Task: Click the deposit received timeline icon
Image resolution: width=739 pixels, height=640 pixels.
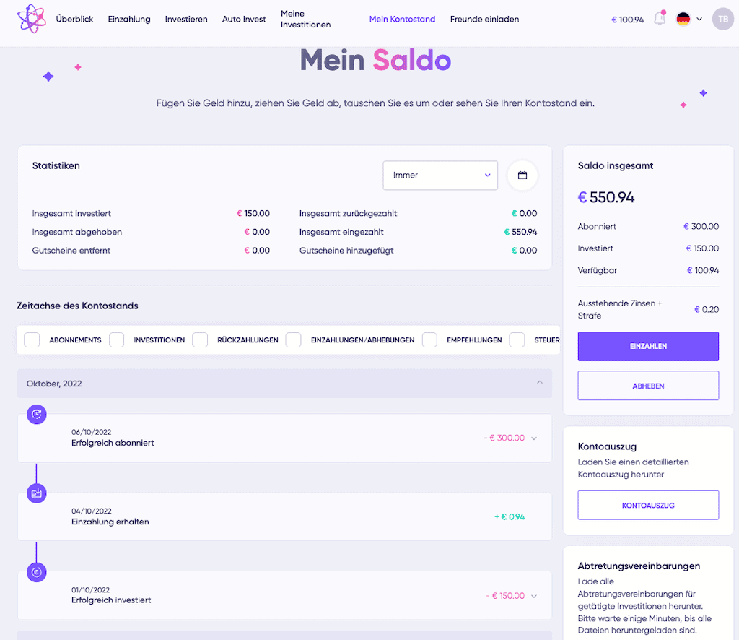Action: (x=36, y=493)
